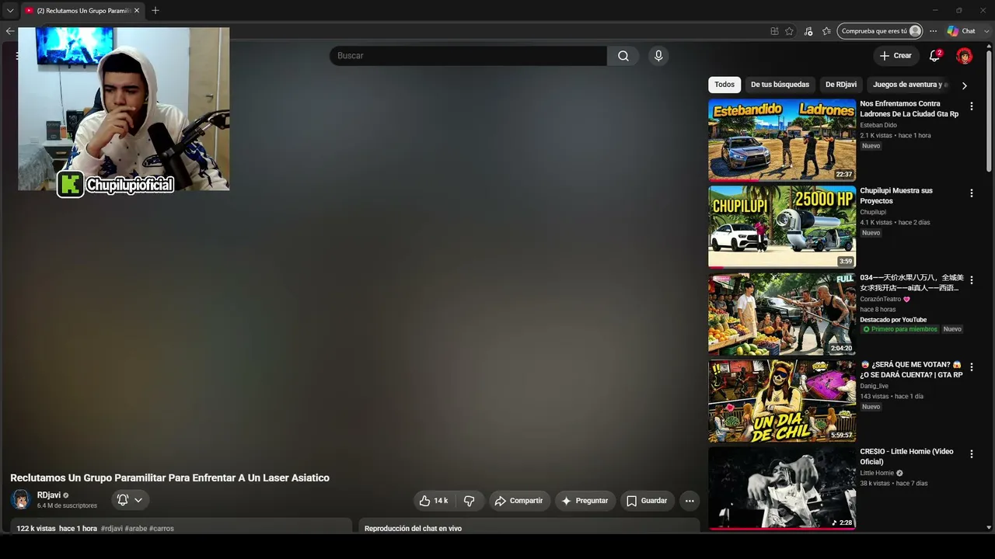Click the Reproducción del chat en vivo panel
Viewport: 995px width, 559px height.
[529, 526]
